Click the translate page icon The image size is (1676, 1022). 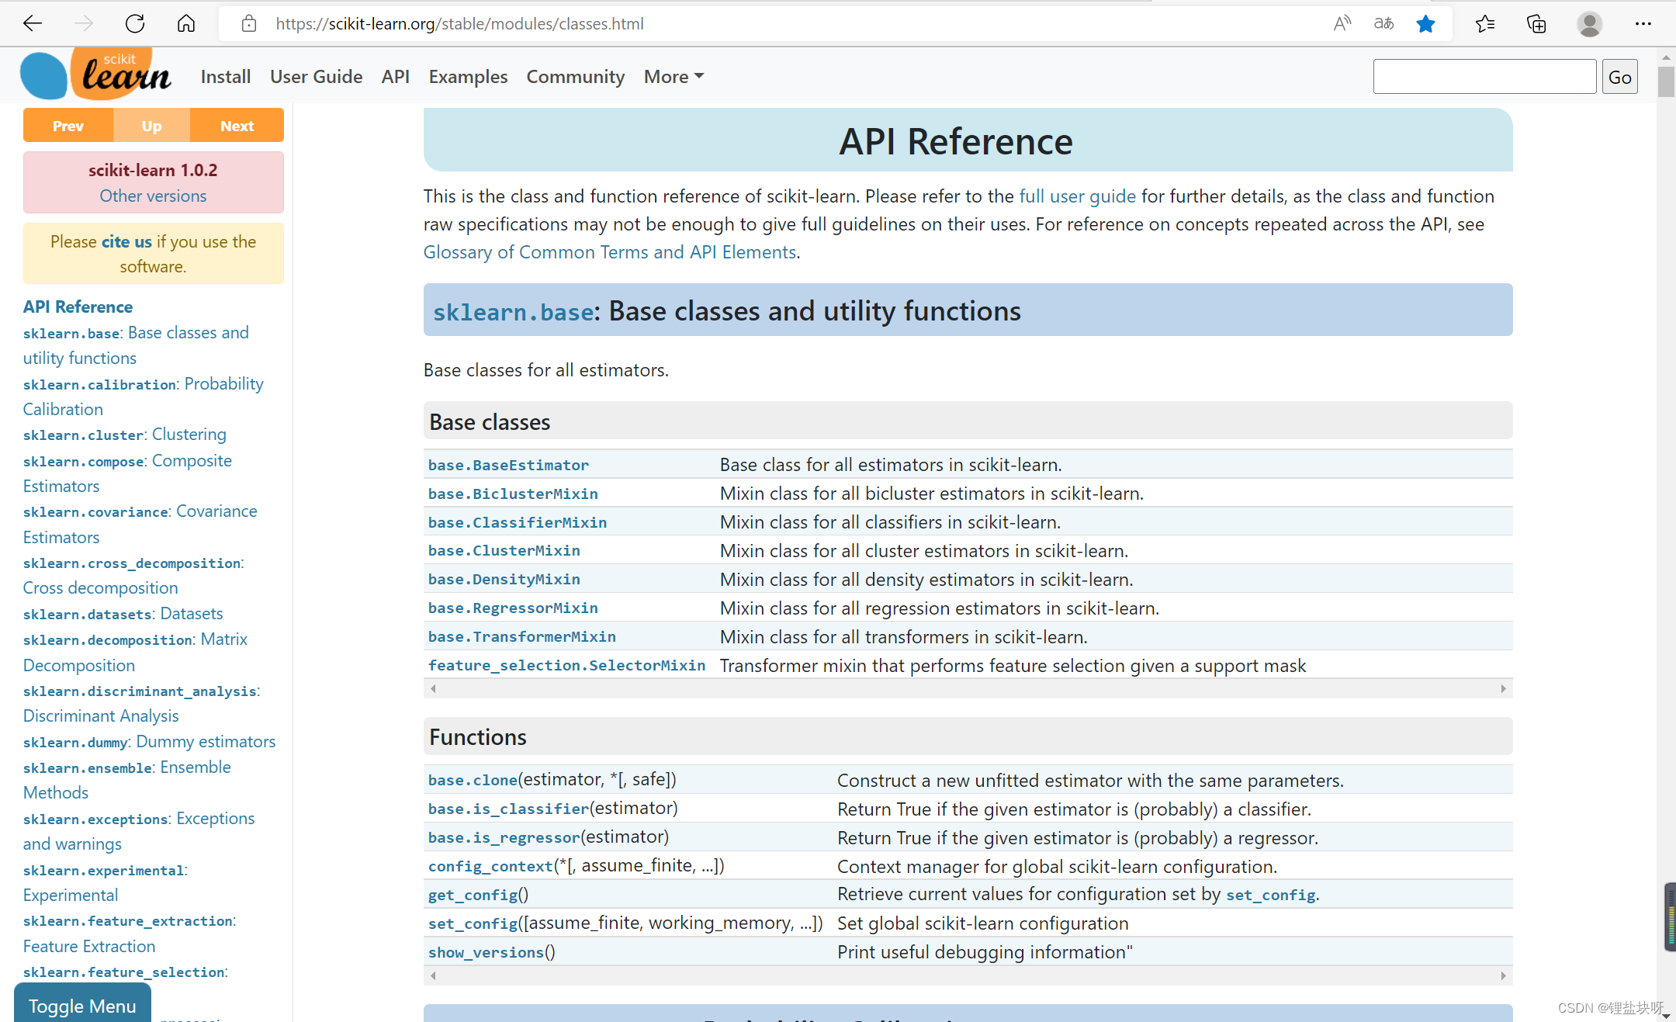point(1383,23)
